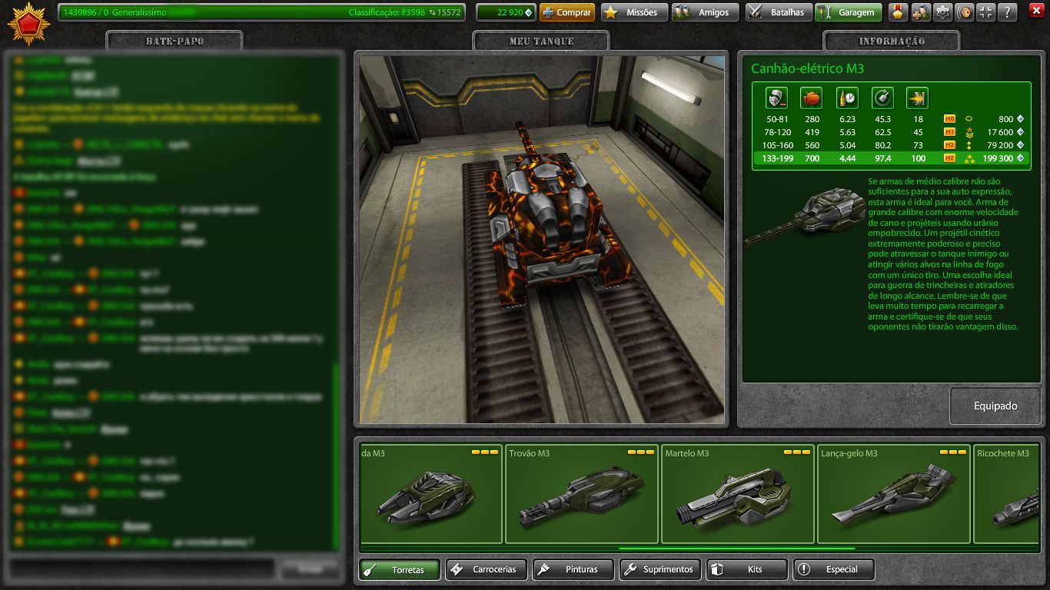The width and height of the screenshot is (1050, 590).
Task: Click the crystal icon beside balance 22 920
Action: pos(528,12)
